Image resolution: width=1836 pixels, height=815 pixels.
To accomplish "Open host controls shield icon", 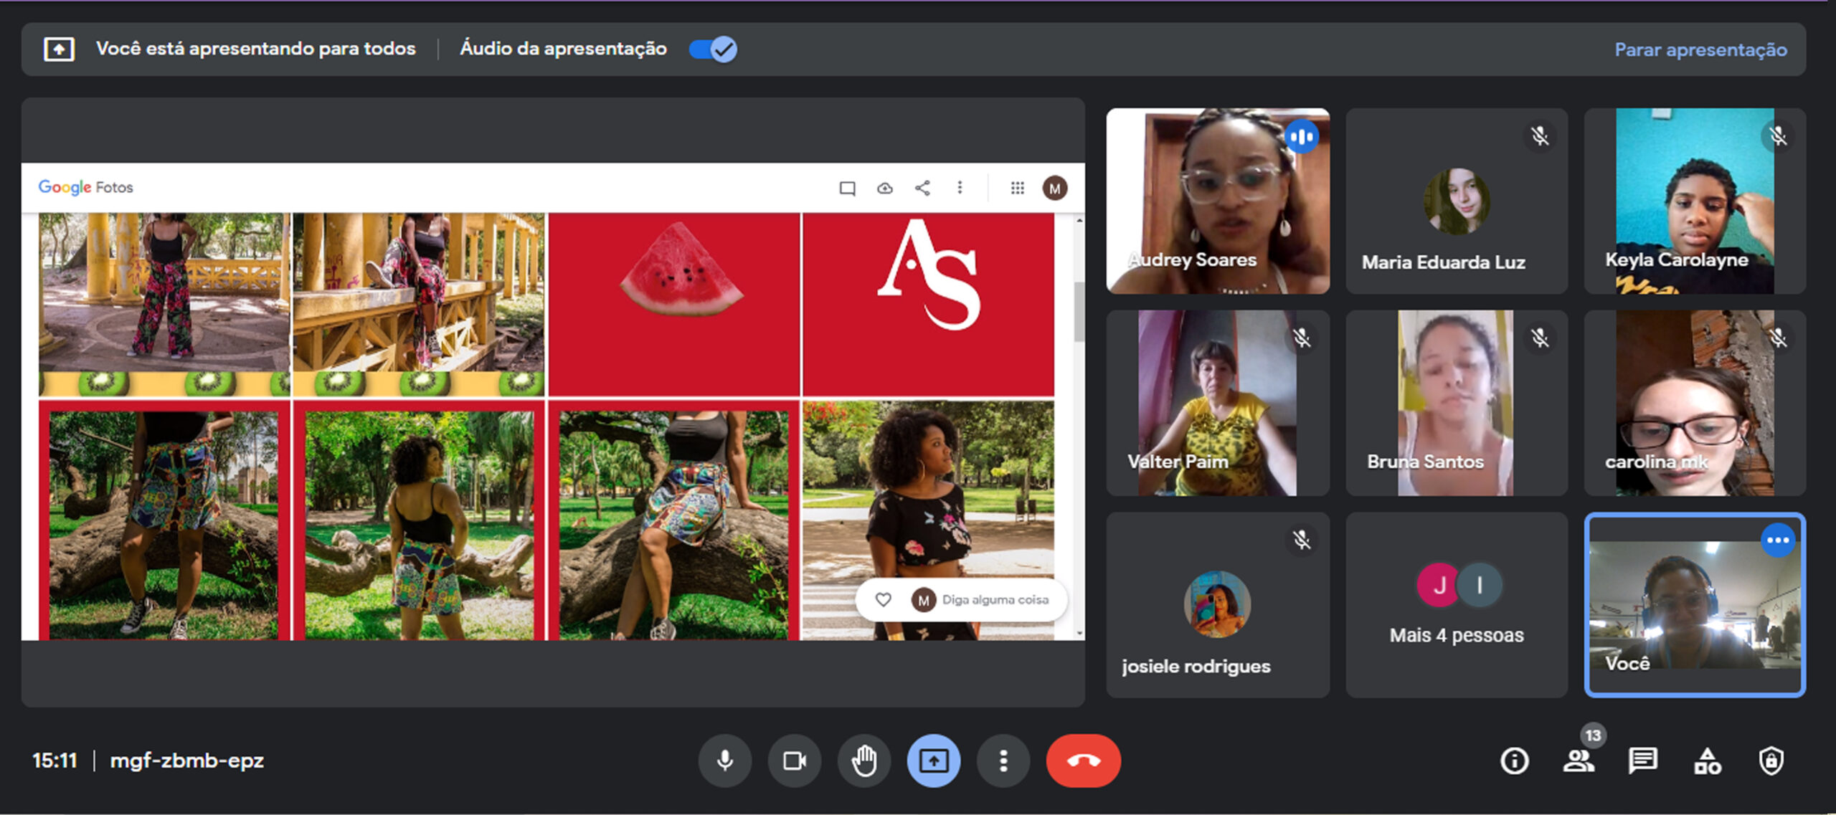I will [x=1771, y=761].
